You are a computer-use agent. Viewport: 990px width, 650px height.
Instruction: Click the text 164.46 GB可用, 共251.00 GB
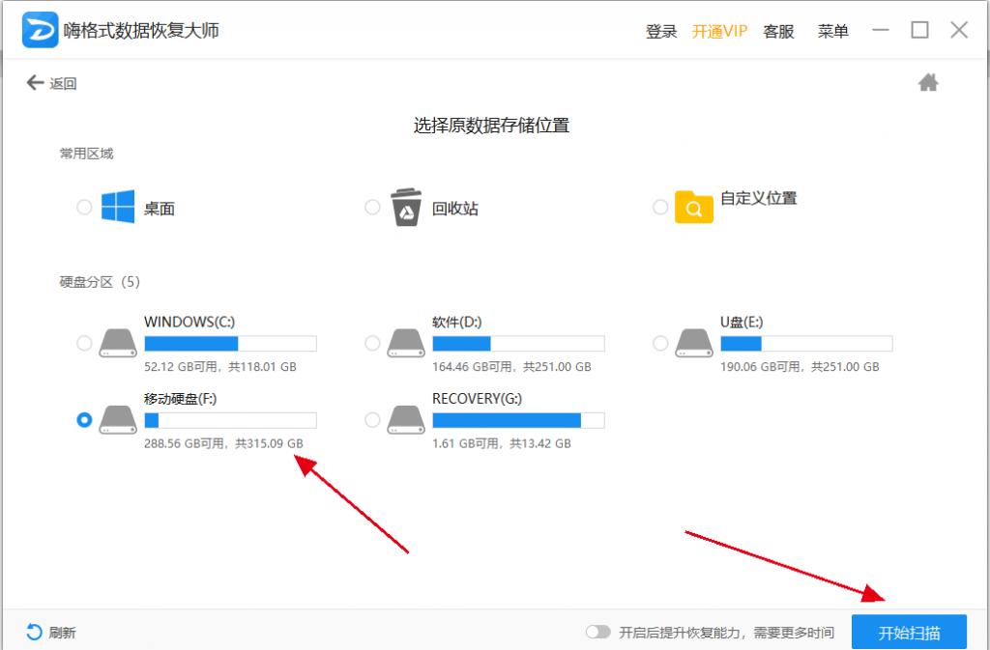511,367
